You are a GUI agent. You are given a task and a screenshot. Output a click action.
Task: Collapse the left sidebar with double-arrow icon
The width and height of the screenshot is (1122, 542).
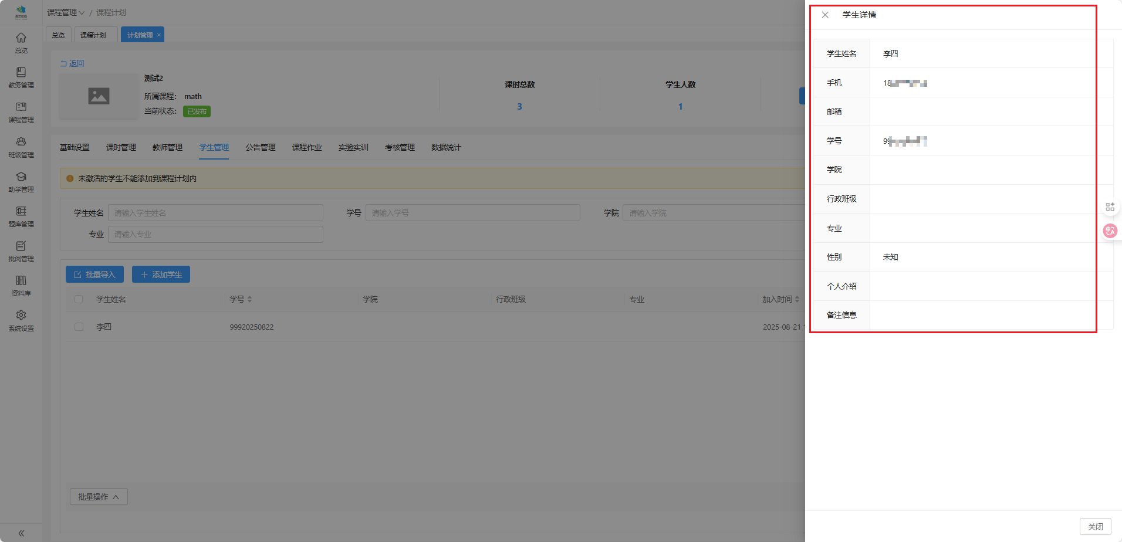(21, 533)
